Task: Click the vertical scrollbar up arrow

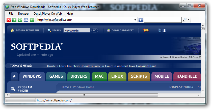Action: coord(203,25)
